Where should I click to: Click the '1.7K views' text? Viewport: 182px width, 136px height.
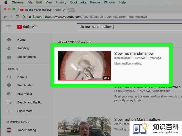tap(144, 91)
